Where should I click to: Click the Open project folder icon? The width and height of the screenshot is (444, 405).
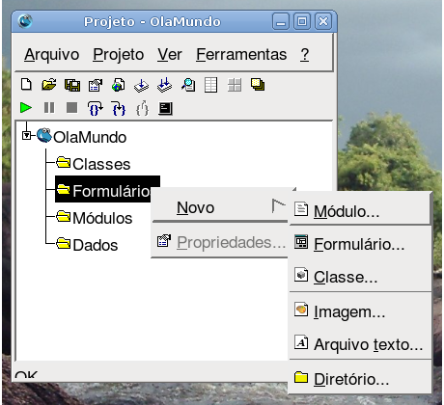coord(49,85)
